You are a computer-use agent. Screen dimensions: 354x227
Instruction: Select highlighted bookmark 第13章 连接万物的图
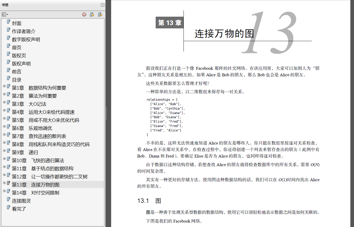click(36, 185)
